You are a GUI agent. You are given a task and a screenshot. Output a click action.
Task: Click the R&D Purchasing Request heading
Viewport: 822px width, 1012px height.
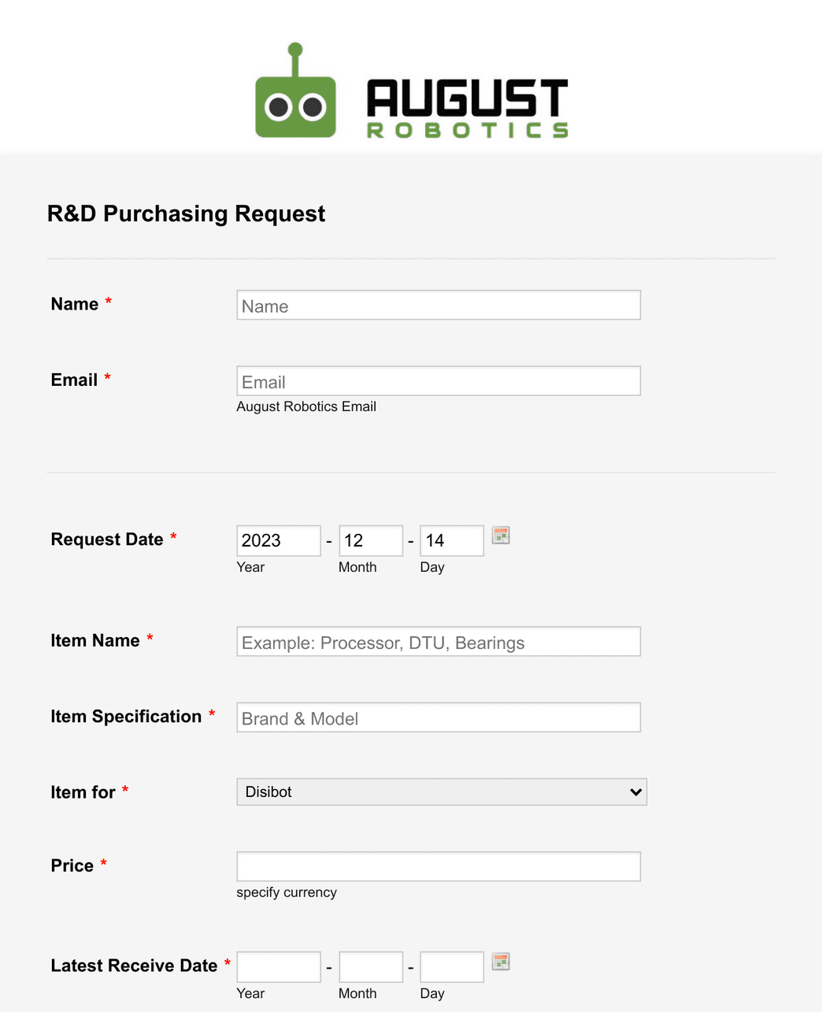[186, 213]
